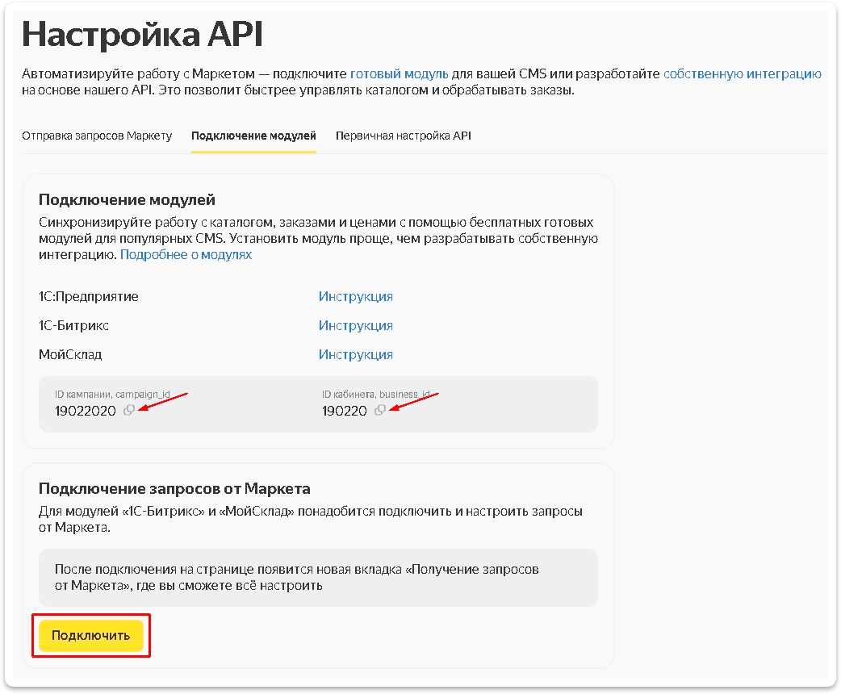
Task: Click the campaign ID number 19022020
Action: coord(86,411)
